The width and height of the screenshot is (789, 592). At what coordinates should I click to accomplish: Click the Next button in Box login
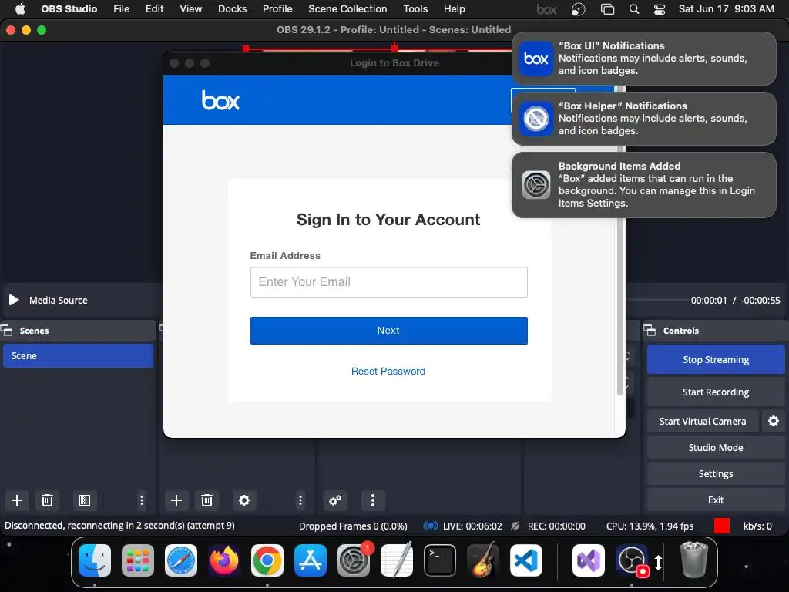click(389, 330)
